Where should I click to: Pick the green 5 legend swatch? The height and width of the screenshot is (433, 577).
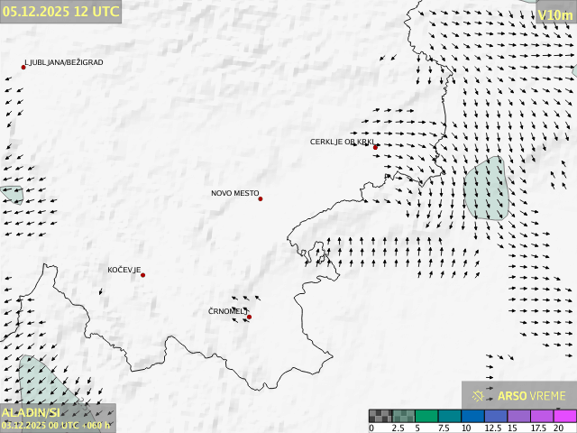427,416
